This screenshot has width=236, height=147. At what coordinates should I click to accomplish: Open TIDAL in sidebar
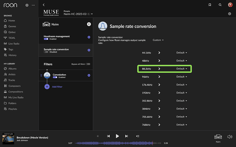(x=10, y=38)
